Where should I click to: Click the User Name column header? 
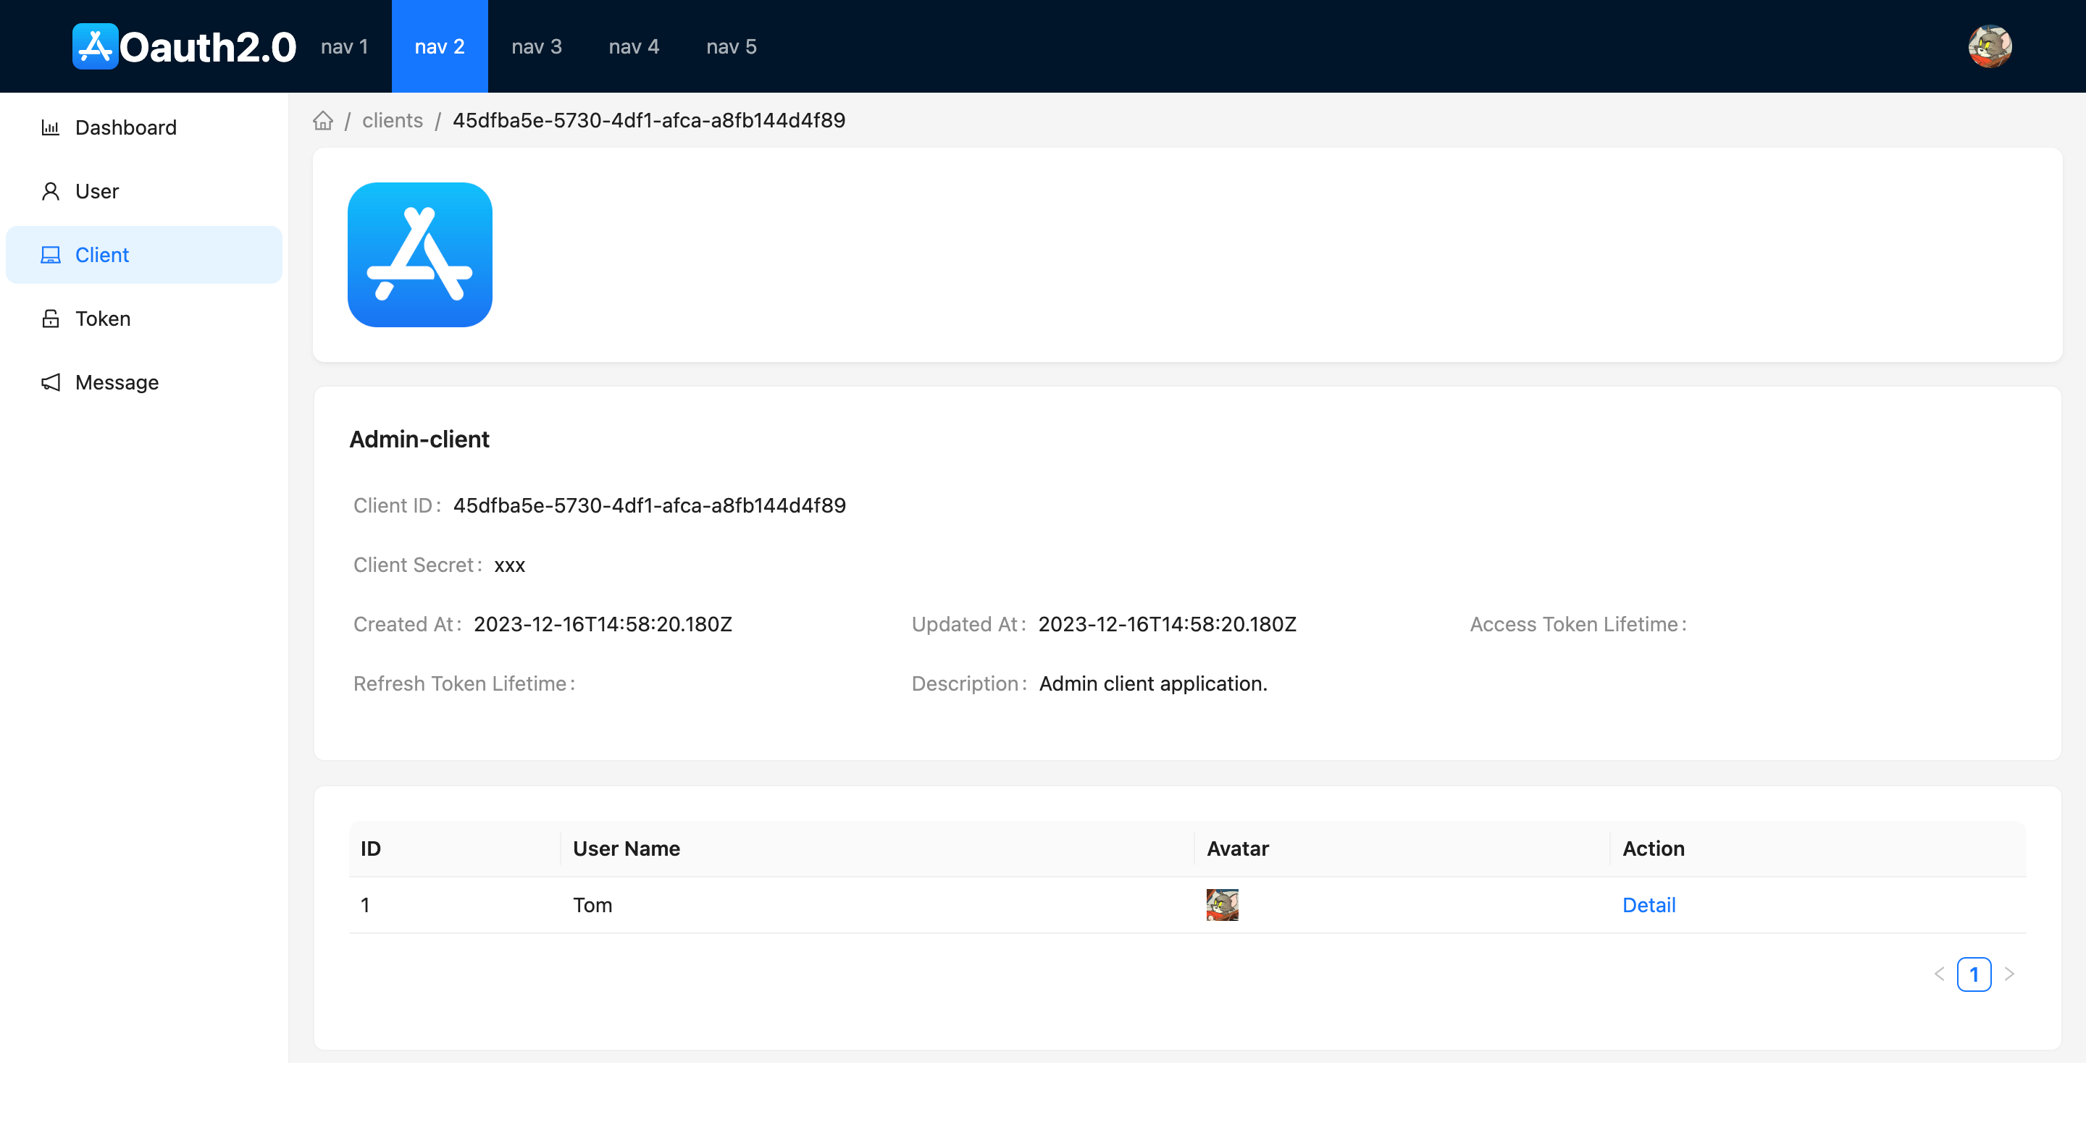pyautogui.click(x=626, y=848)
